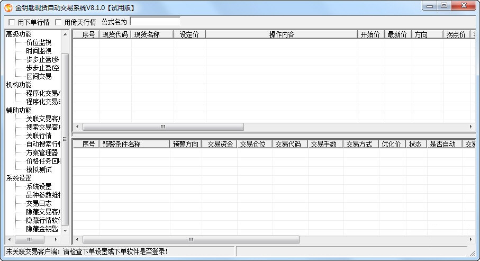Select 辅助功能 tree node
The width and height of the screenshot is (480, 261).
(19, 110)
